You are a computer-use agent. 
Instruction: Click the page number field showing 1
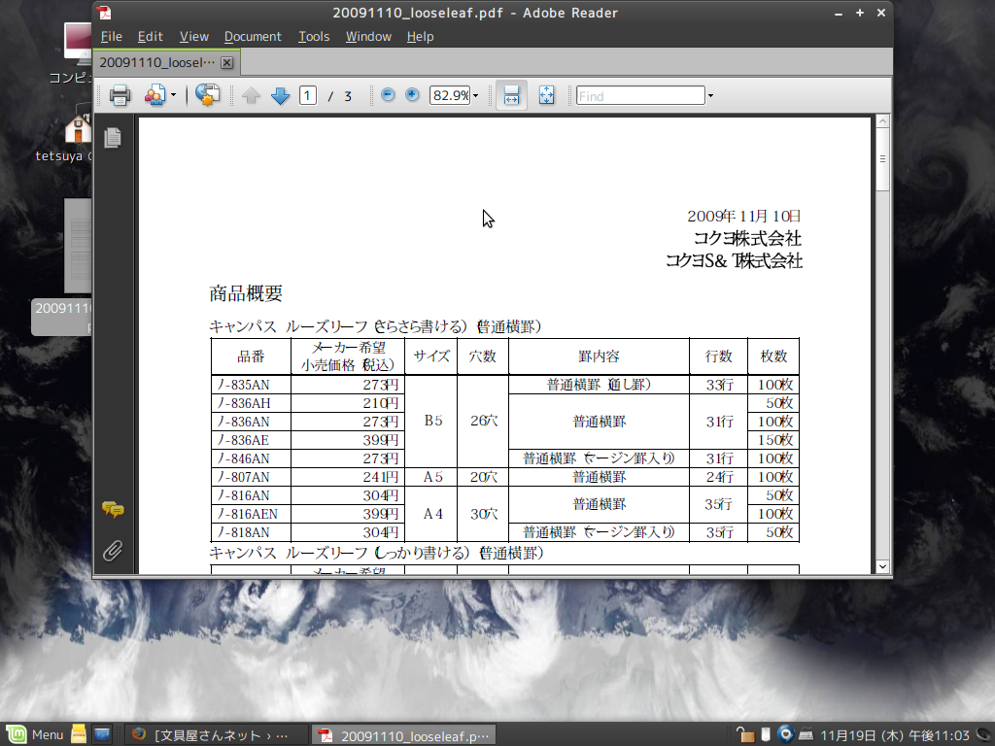[x=308, y=96]
